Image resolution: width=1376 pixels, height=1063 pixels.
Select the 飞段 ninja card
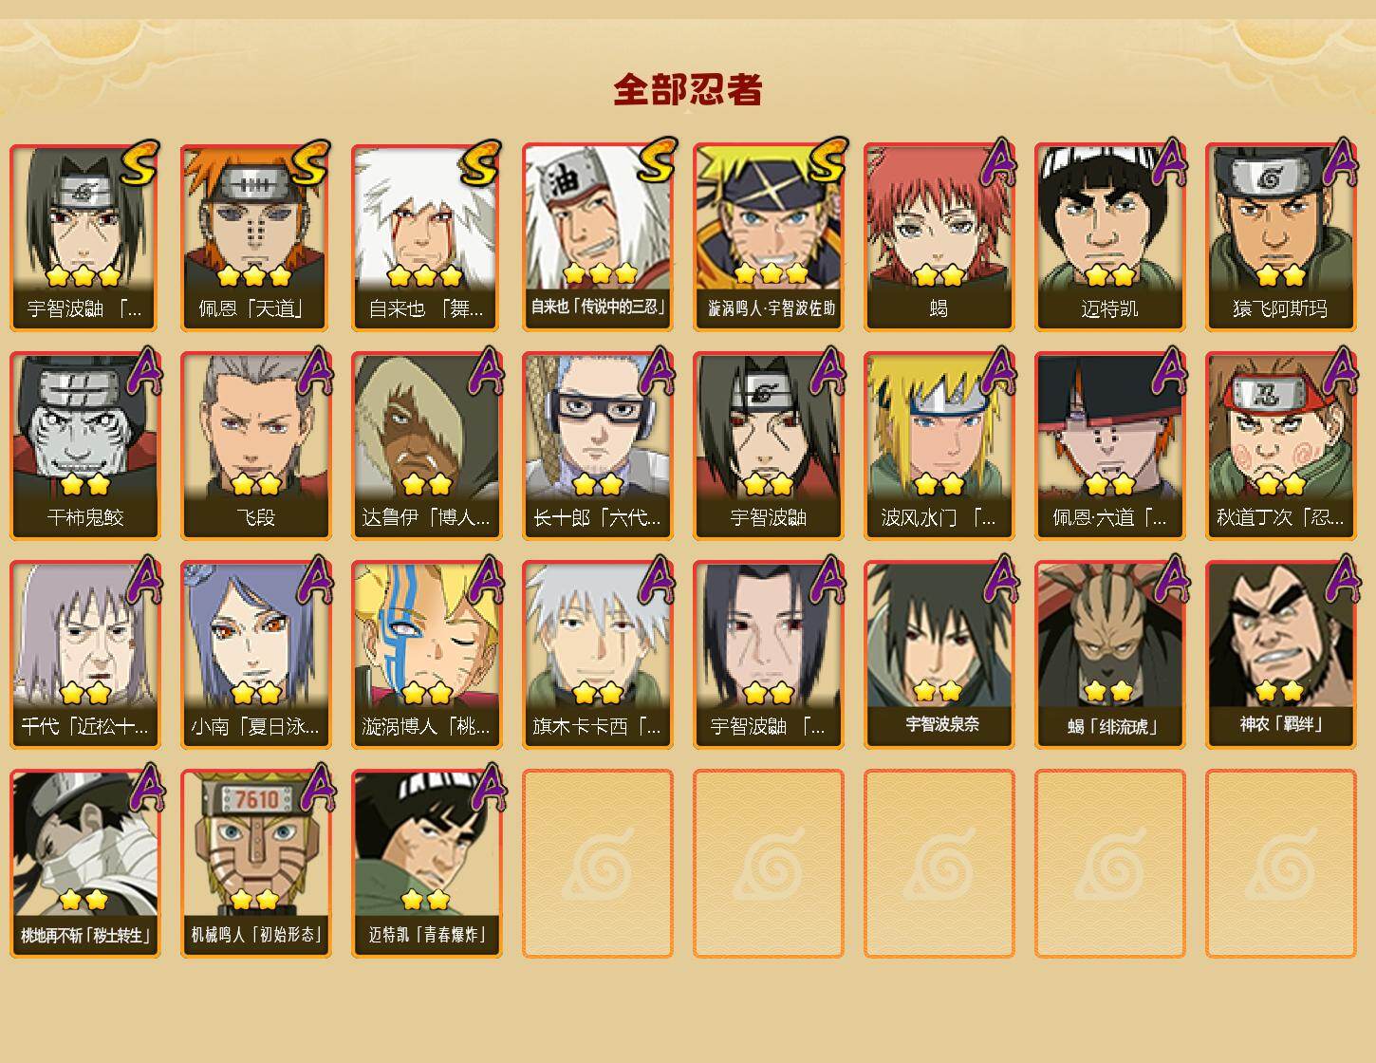point(255,446)
